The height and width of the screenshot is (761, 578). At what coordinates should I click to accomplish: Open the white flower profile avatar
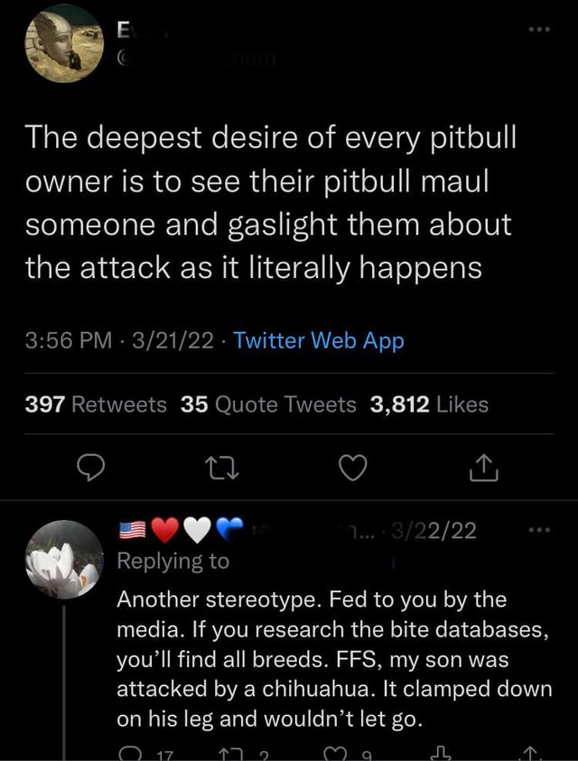click(64, 559)
